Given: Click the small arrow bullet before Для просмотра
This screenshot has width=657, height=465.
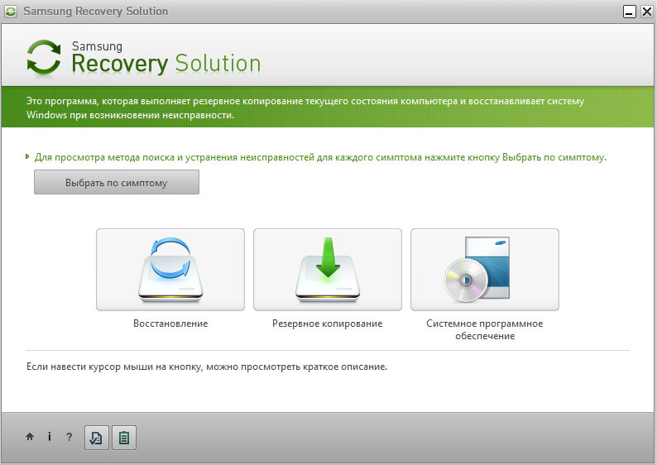Looking at the screenshot, I should click(27, 156).
